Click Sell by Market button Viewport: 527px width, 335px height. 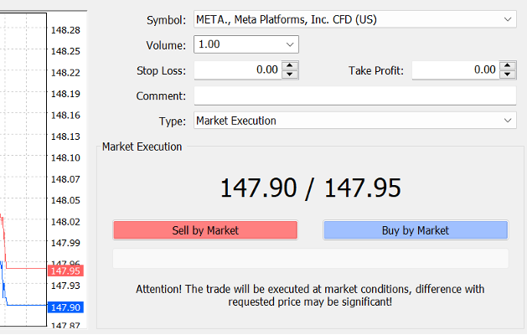[205, 230]
